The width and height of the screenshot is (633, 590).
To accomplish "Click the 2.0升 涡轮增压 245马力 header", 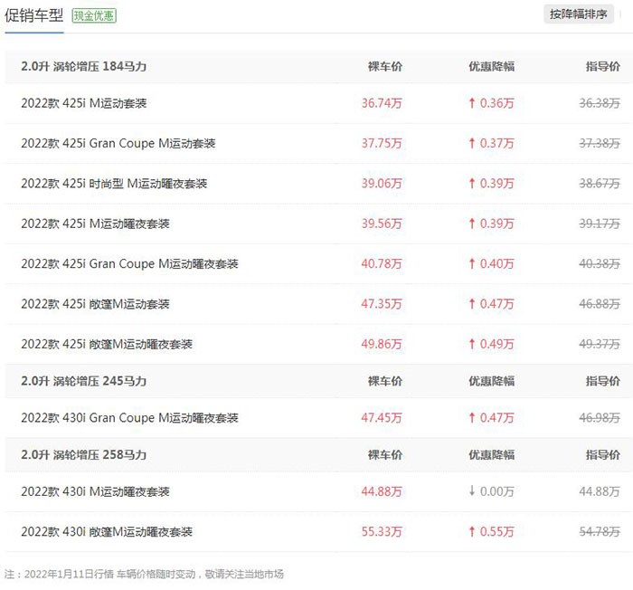I will (83, 381).
